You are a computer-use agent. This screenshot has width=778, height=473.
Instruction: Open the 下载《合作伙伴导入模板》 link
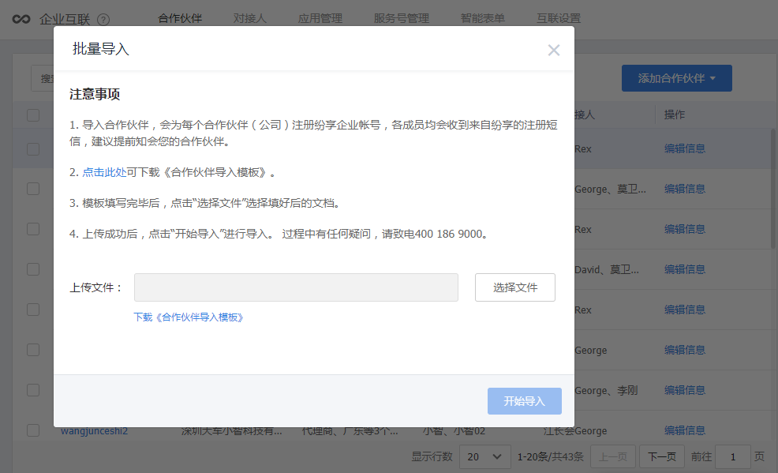coord(188,317)
